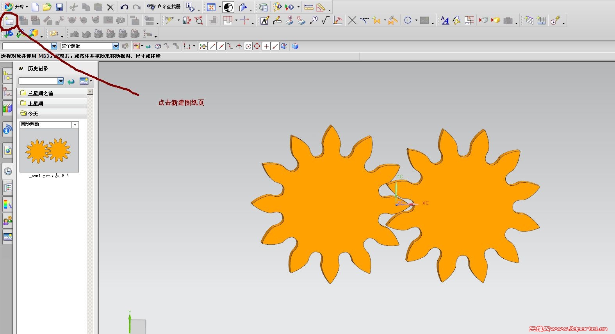The height and width of the screenshot is (334, 615).
Task: Click the Intersection Symbol X icon
Action: [352, 20]
